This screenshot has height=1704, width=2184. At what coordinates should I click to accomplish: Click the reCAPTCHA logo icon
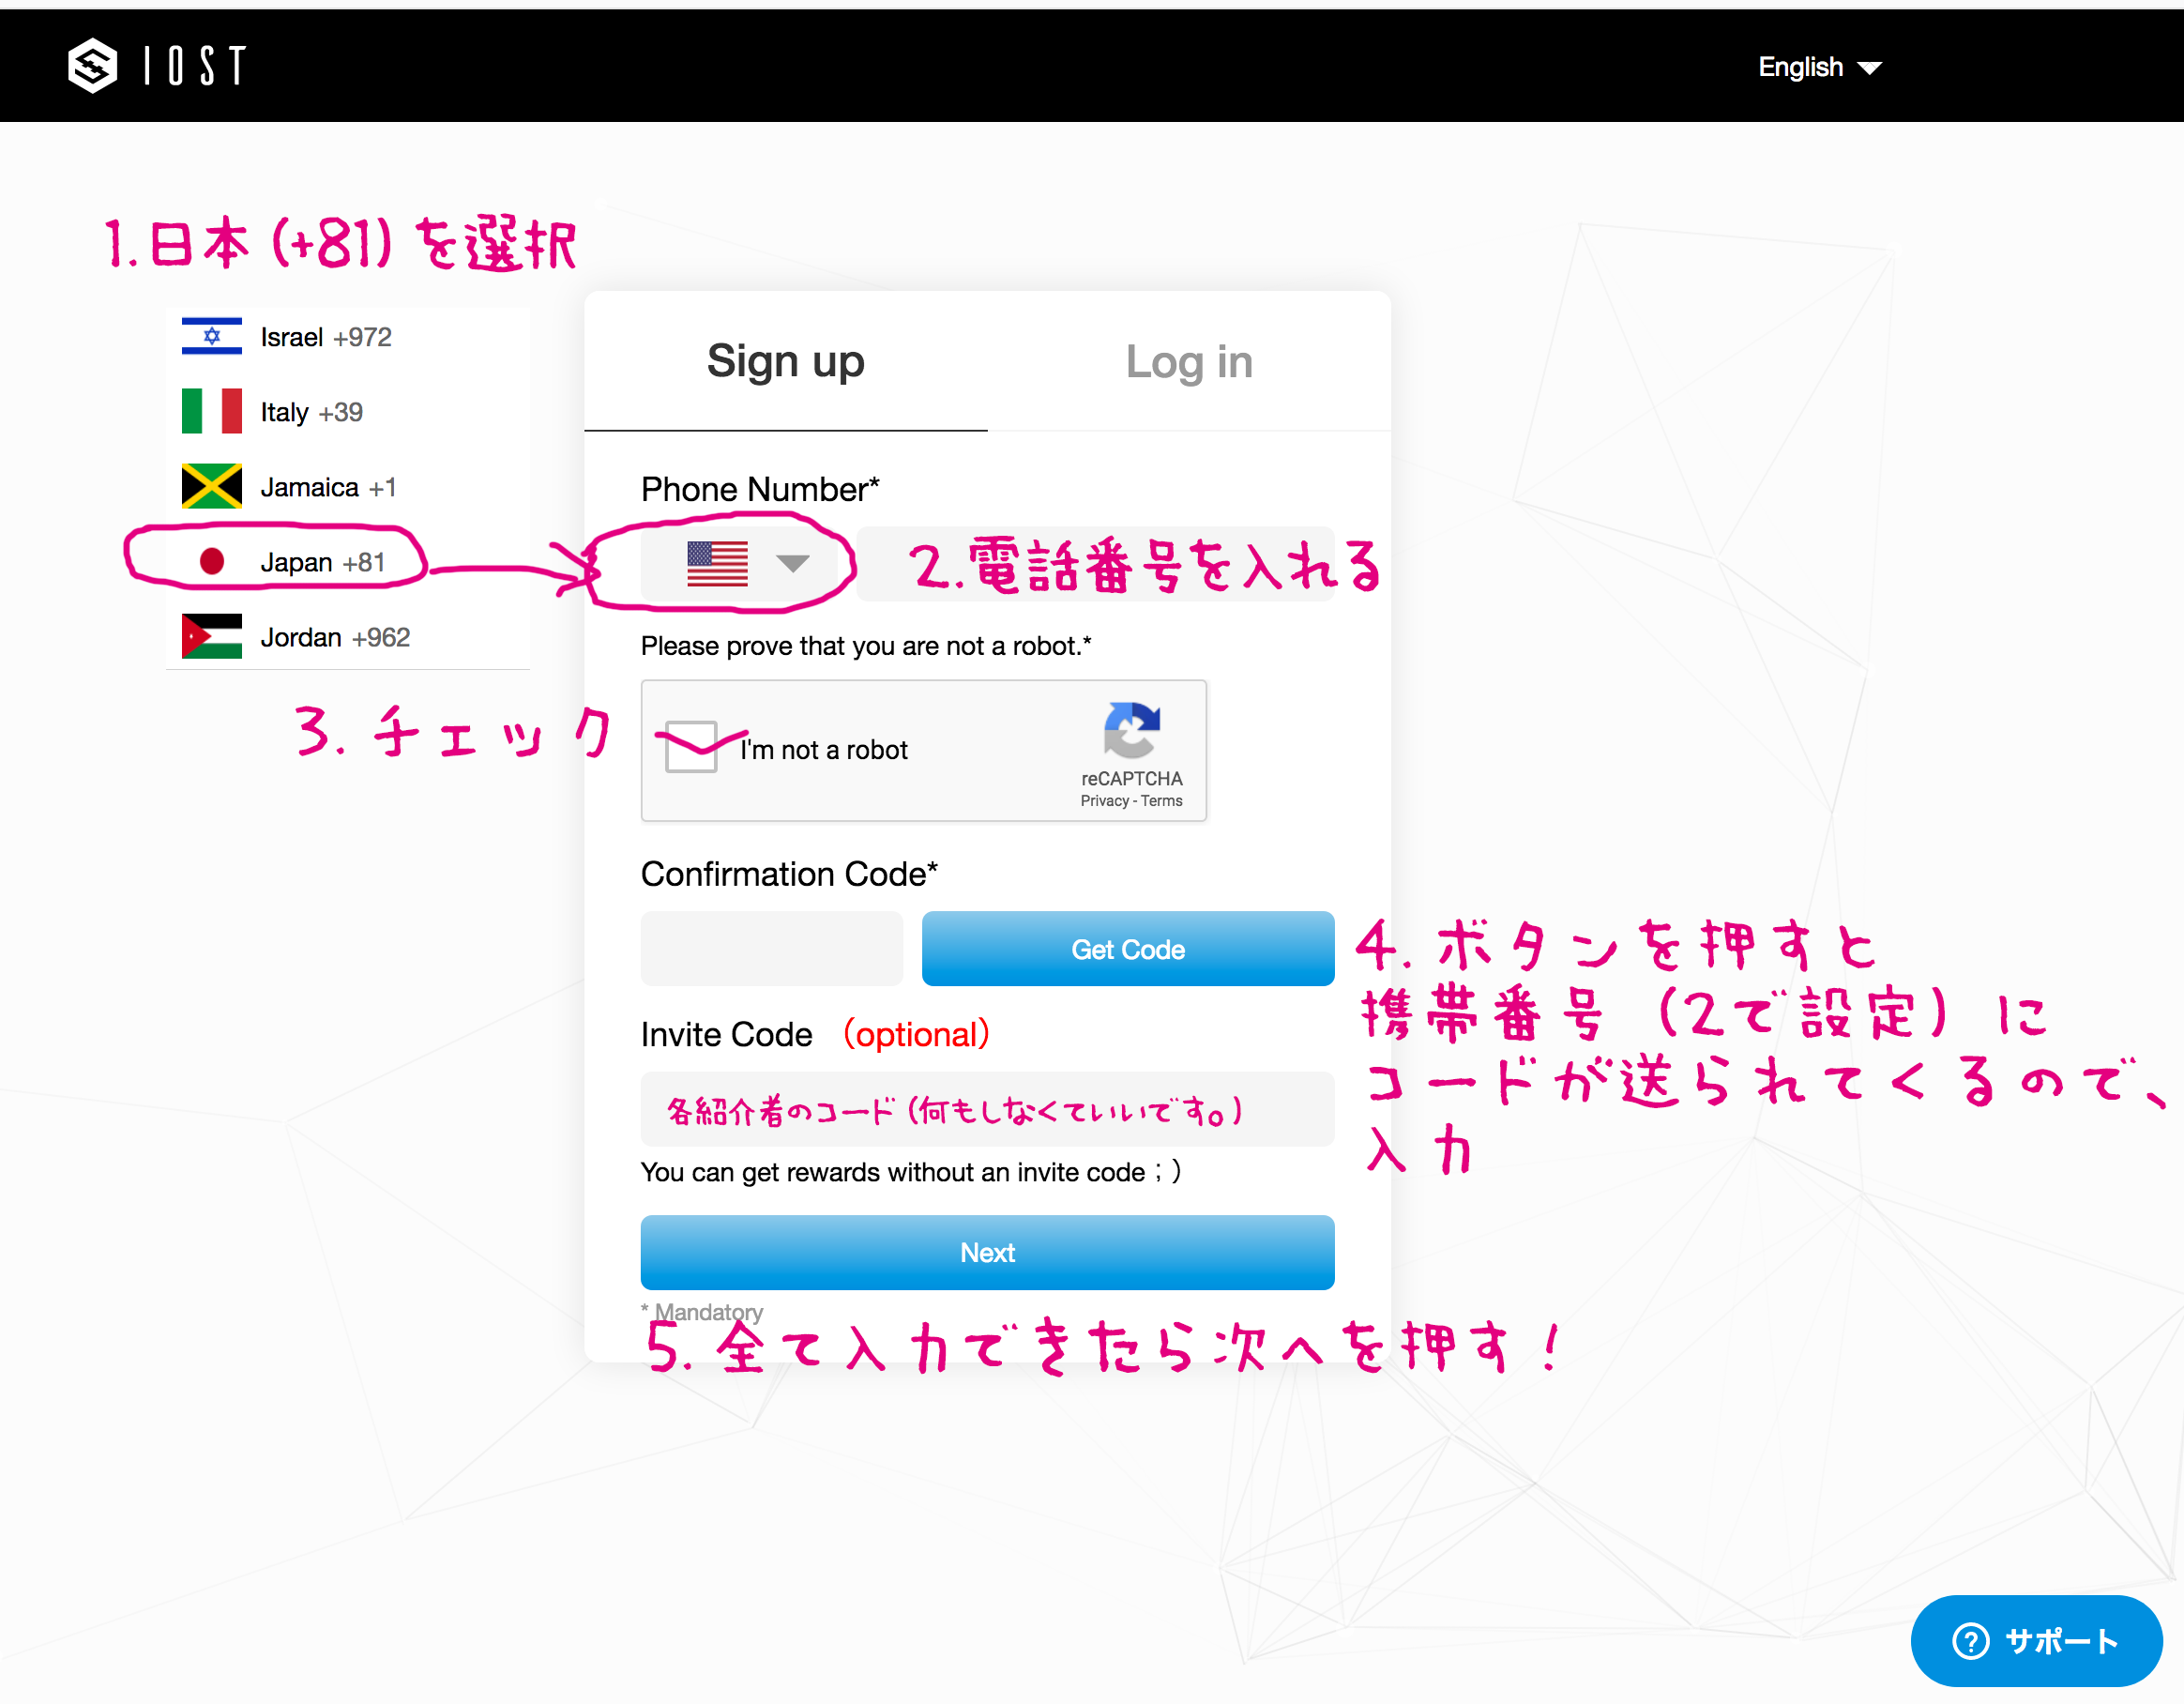[x=1131, y=730]
